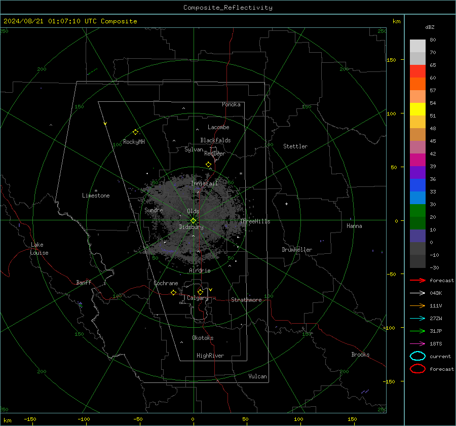Click the yellow radar-center diamond above Didsbury
This screenshot has height=426, width=456.
[x=193, y=221]
